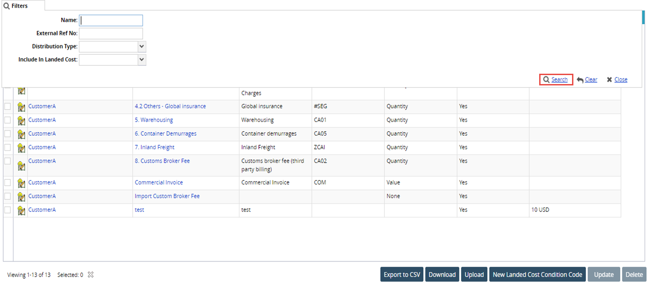649x285 pixels.
Task: Open the Distribution Type dropdown
Action: click(142, 46)
